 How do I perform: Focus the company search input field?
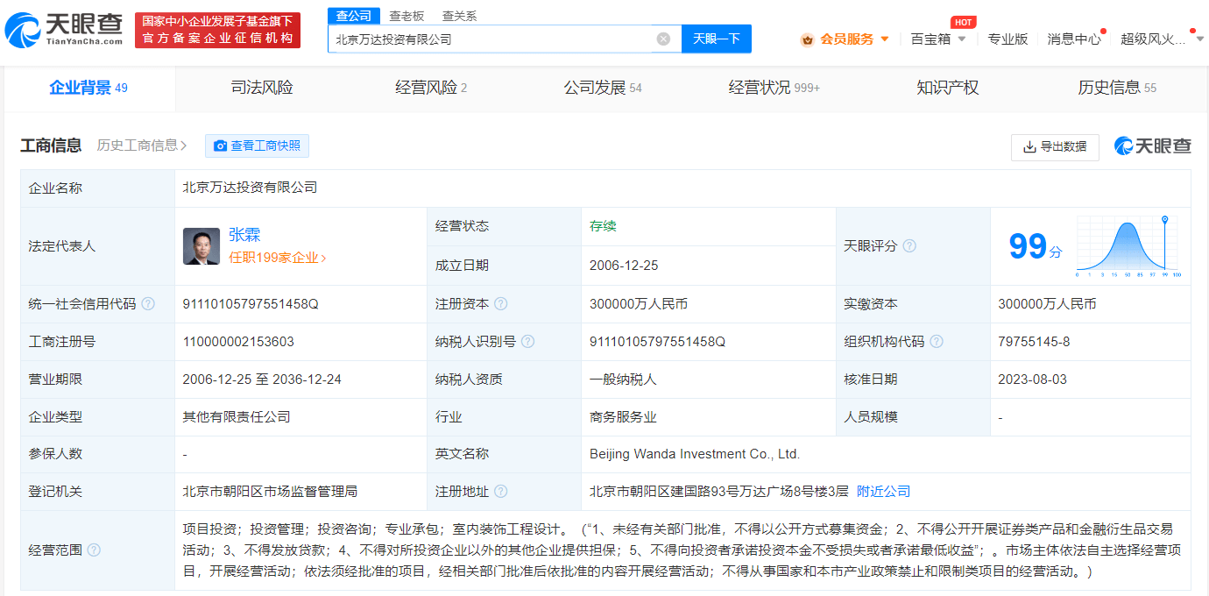491,39
